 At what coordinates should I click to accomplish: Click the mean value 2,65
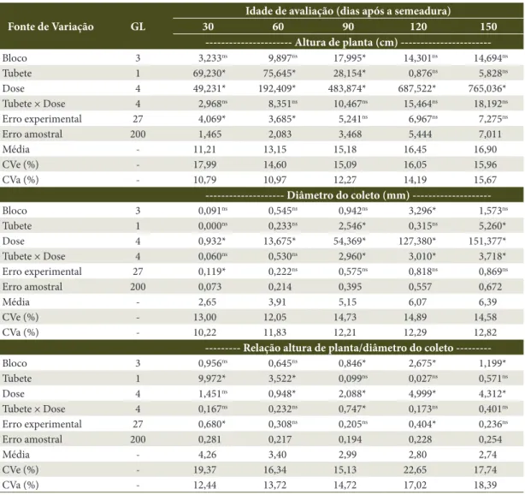[x=207, y=301]
